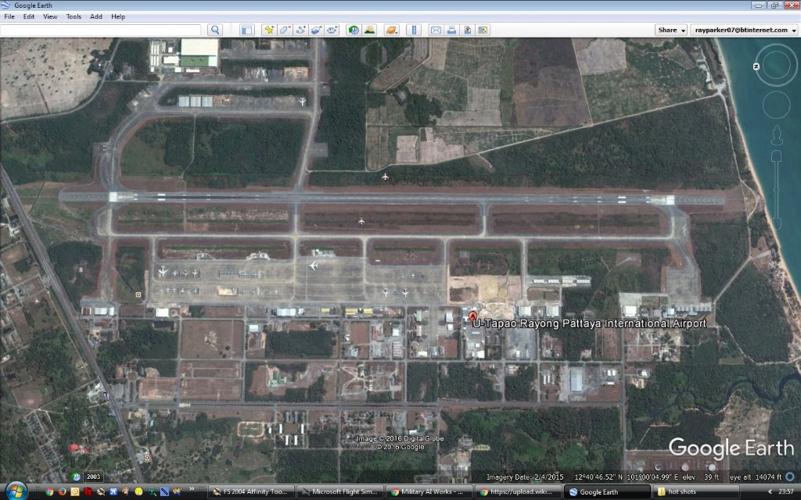
Task: Add an image overlay
Action: tap(316, 30)
